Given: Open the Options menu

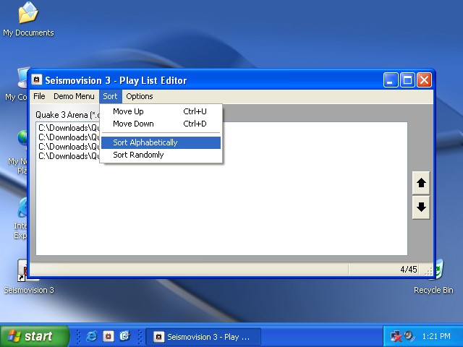Looking at the screenshot, I should 139,96.
